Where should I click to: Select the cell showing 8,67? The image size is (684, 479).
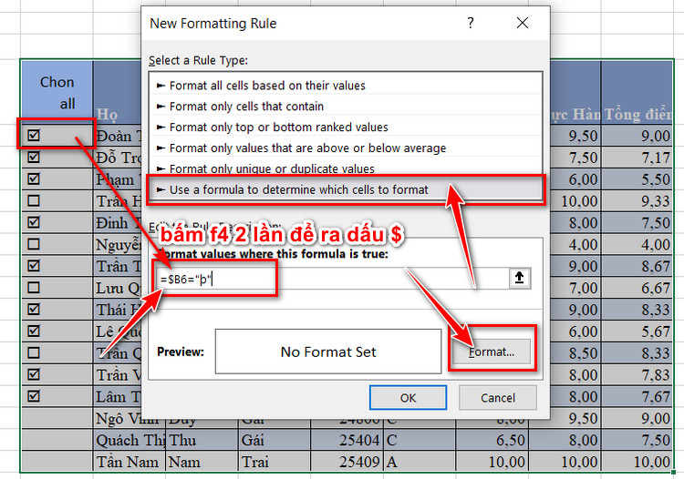click(x=637, y=266)
